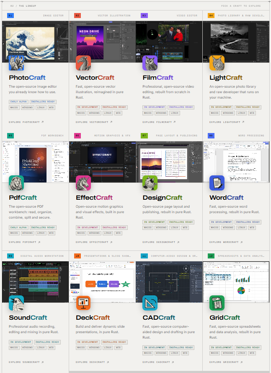271x373 pixels.
Task: Click the EffectCraft unicorn app icon
Action: click(x=83, y=183)
